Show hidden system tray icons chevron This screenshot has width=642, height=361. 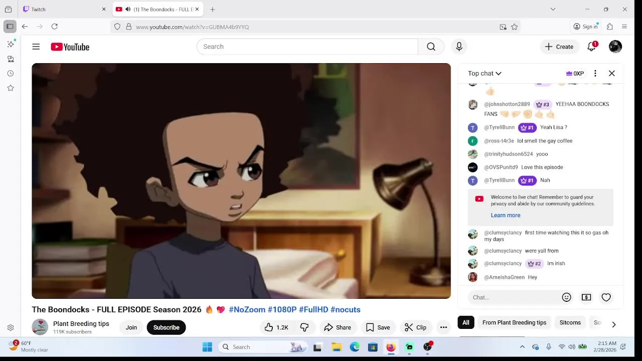522,346
